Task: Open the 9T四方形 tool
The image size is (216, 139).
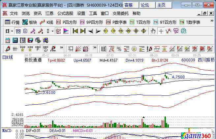Action: pos(165,22)
